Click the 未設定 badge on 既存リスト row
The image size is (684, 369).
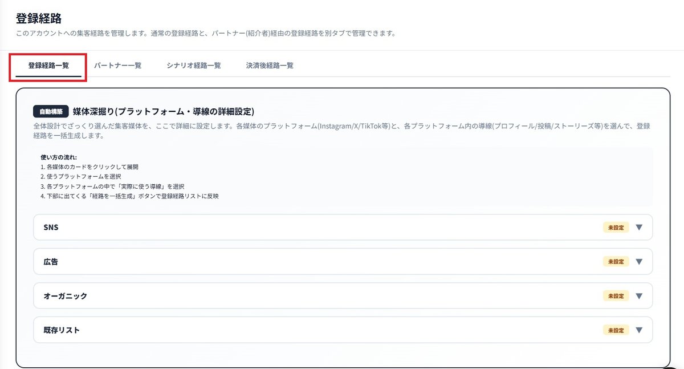click(616, 330)
